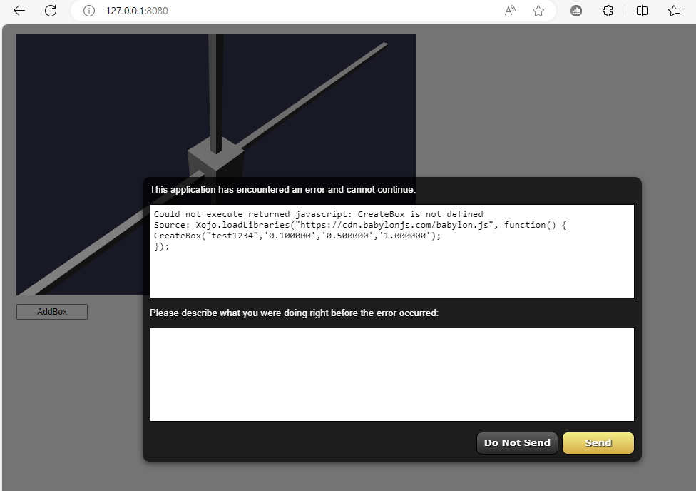Open the Read aloud icon

tap(510, 11)
